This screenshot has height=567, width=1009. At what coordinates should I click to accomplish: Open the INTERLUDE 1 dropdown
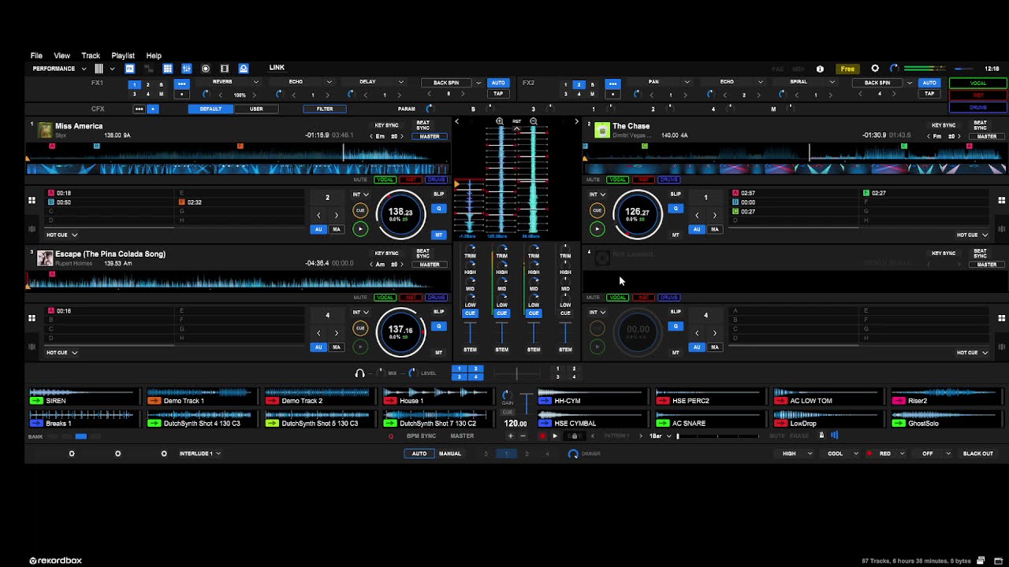(x=199, y=454)
